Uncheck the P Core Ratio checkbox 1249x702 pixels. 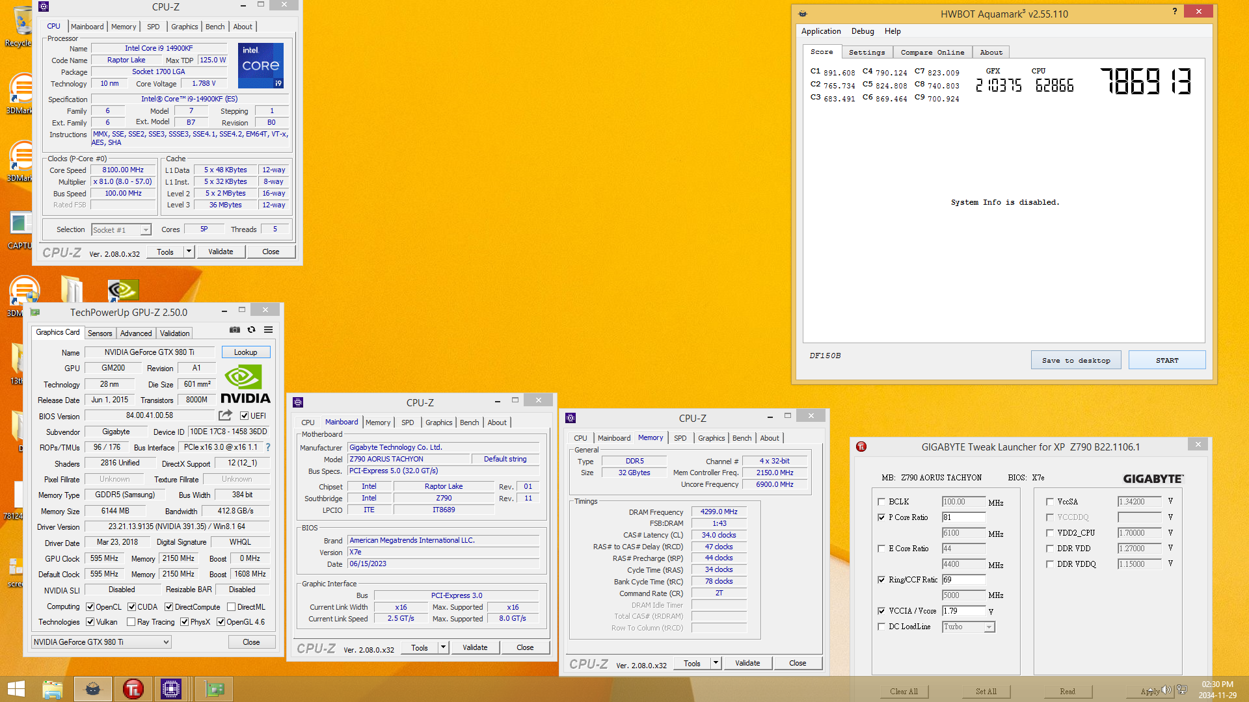tap(881, 517)
